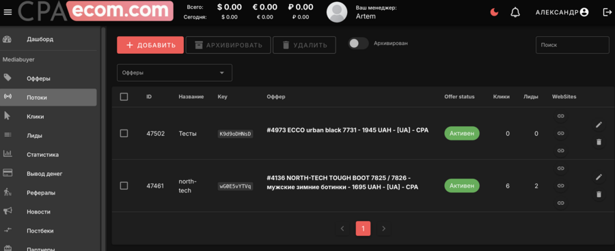Go to next page arrow
This screenshot has height=251, width=615.
pyautogui.click(x=383, y=228)
